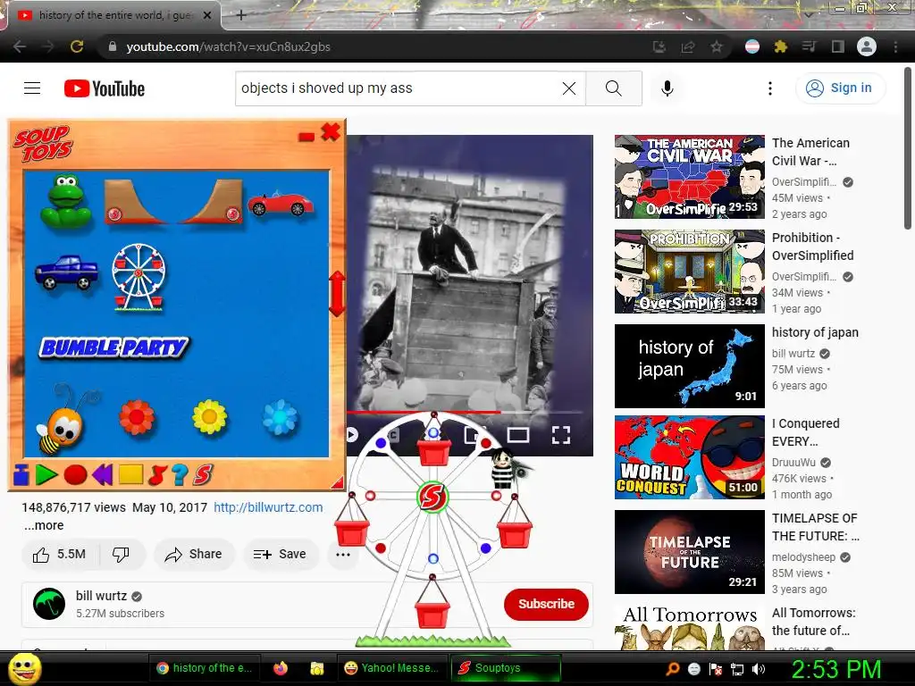Select the yellow flower toy
This screenshot has height=686, width=915.
point(209,416)
